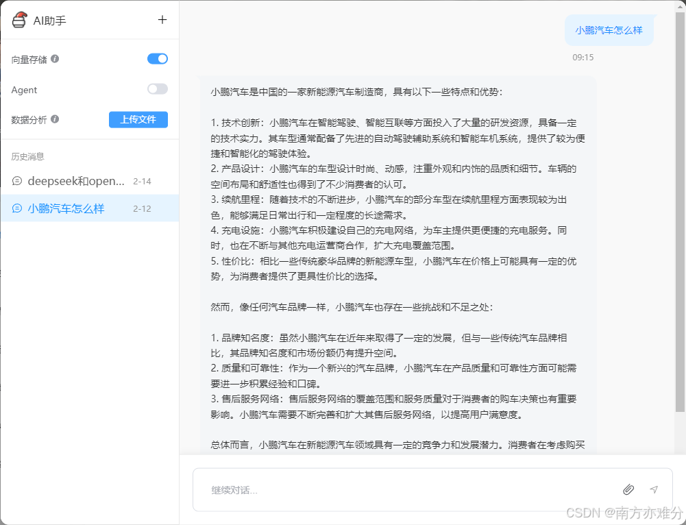Click the 向量存储 label text
Screen dimensions: 686x525
(29, 60)
